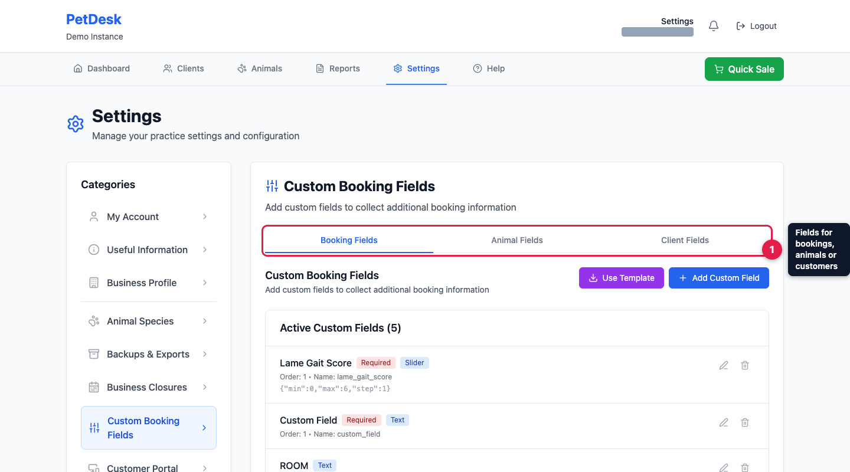Delete the Custom Field entry
This screenshot has width=850, height=472.
[745, 422]
